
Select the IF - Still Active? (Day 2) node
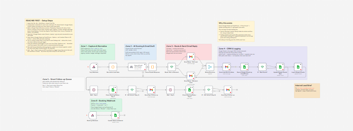click(x=132, y=90)
